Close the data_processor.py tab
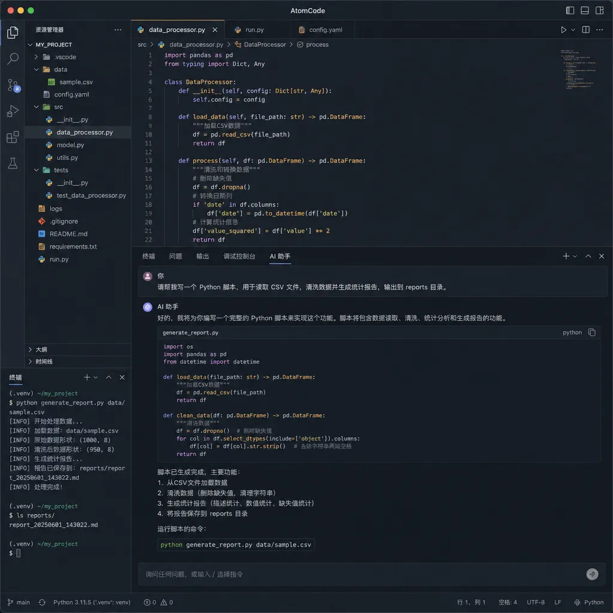The height and width of the screenshot is (613, 613). coord(215,30)
